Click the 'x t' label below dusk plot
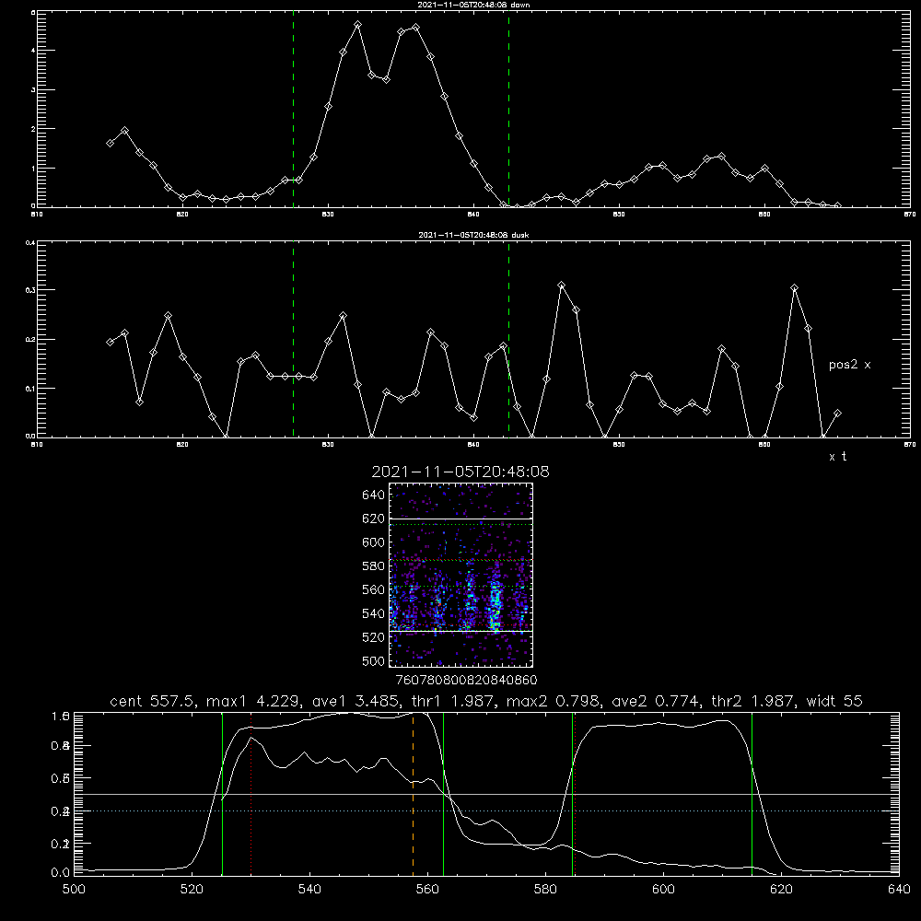The width and height of the screenshot is (921, 921). [837, 457]
